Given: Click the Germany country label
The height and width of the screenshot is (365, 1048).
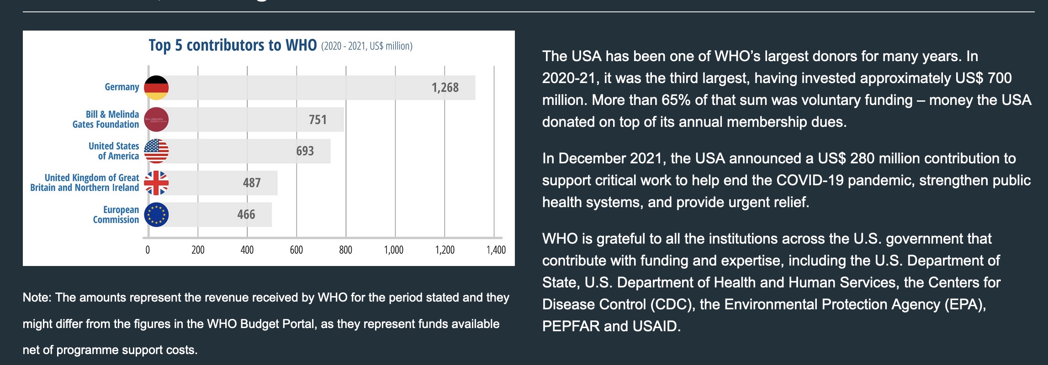Looking at the screenshot, I should [x=122, y=87].
